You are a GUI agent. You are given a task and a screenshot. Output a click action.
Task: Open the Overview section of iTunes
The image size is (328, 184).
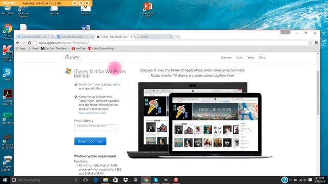pos(226,58)
